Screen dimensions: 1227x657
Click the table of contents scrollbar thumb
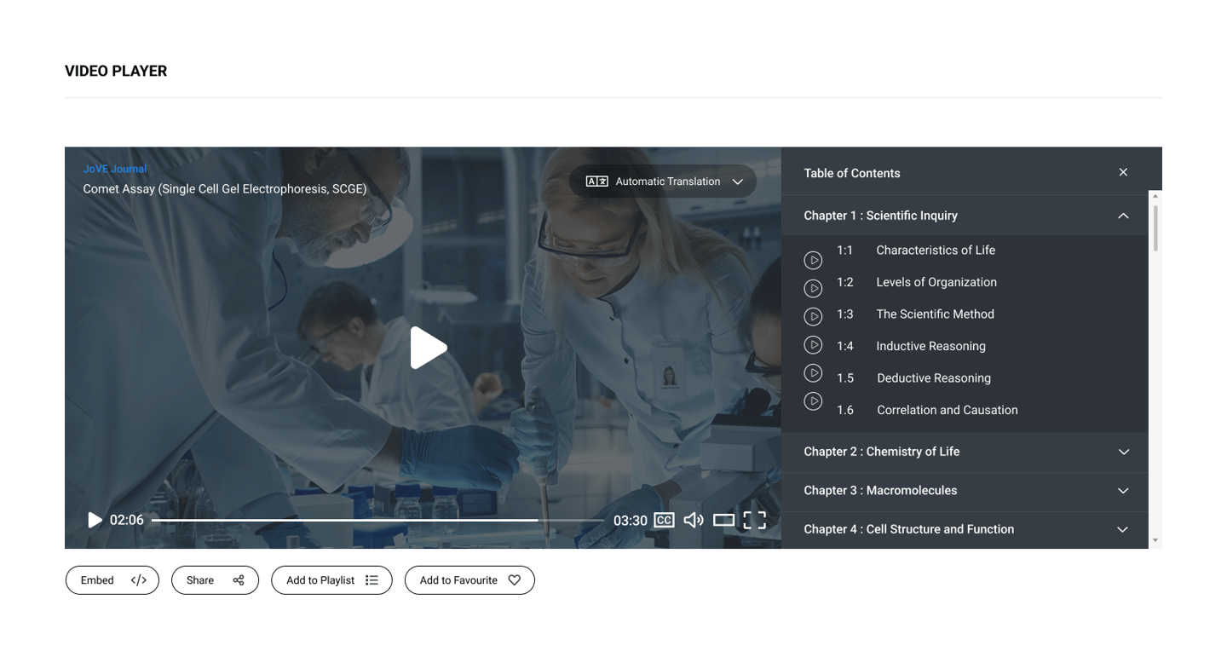tap(1155, 227)
